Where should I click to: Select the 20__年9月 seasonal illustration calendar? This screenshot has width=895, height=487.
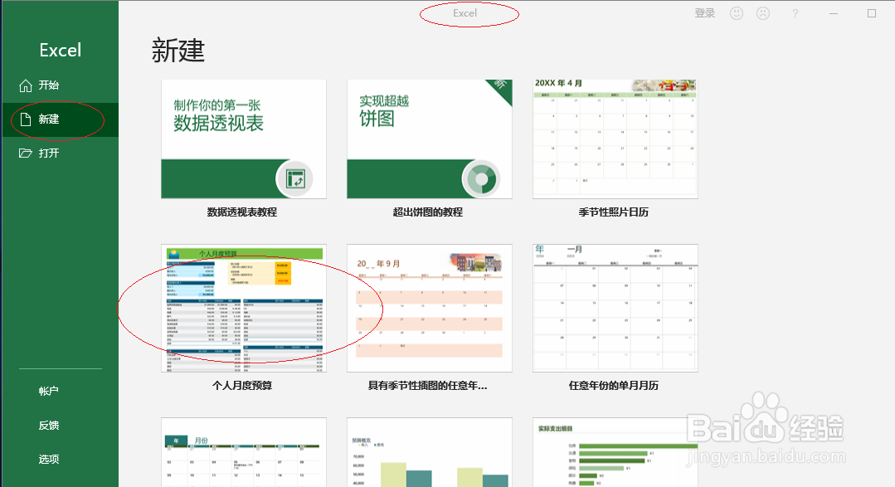[429, 309]
